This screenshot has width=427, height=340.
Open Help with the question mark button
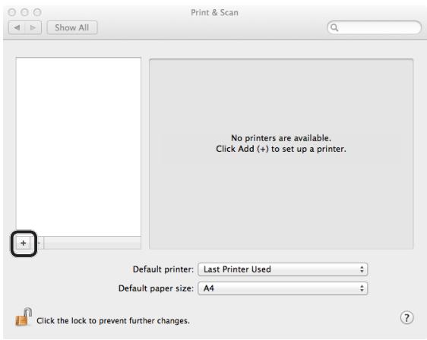(x=406, y=317)
